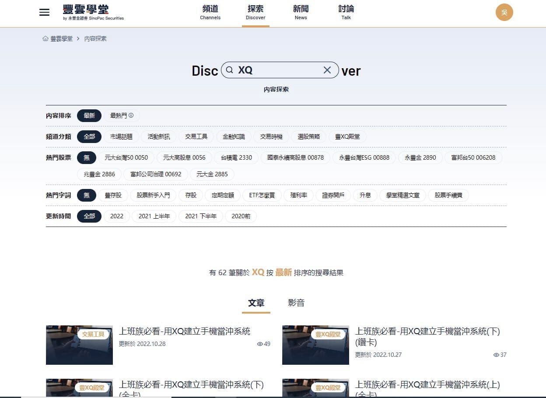The height and width of the screenshot is (398, 546).
Task: Switch to the 文章 tab
Action: [256, 303]
